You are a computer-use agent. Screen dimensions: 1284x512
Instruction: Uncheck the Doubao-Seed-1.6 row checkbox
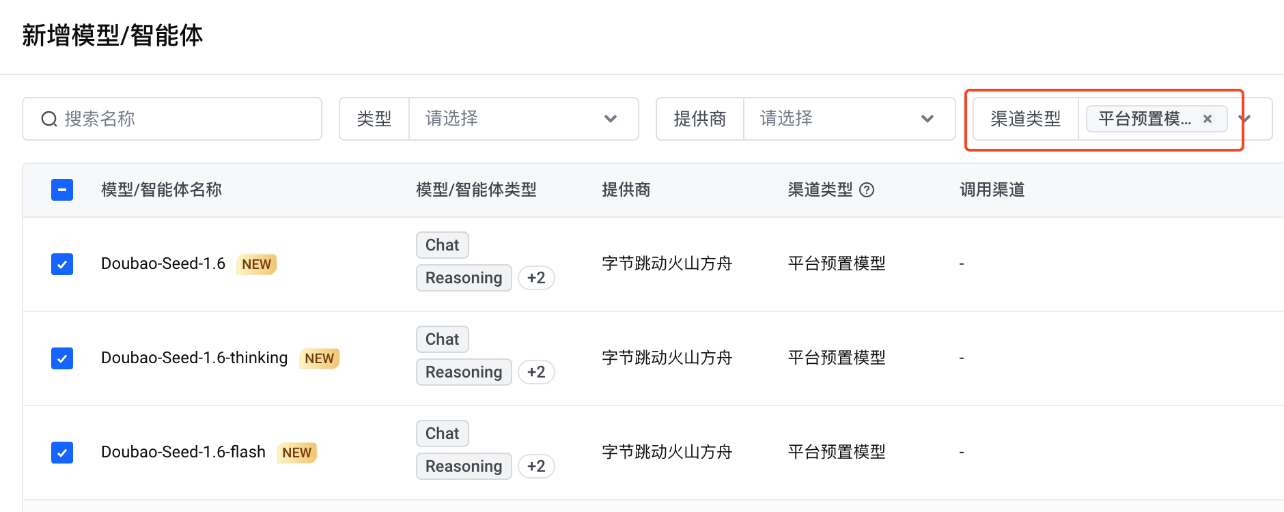pos(62,264)
